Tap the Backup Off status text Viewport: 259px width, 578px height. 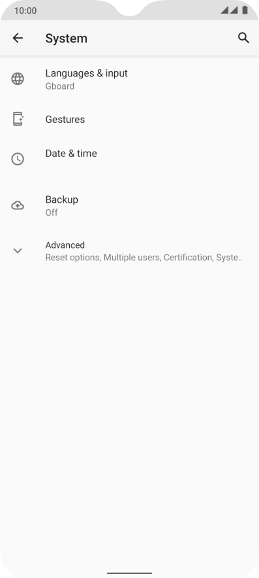(x=52, y=212)
